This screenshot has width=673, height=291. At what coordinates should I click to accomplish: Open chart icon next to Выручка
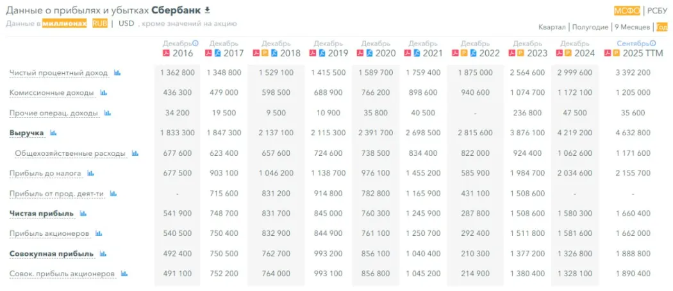(53, 133)
